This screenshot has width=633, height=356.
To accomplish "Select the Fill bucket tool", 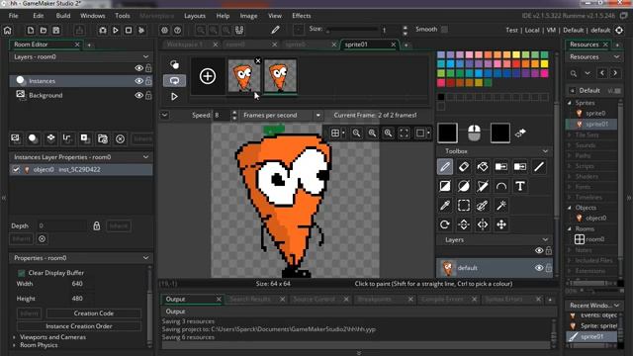I will coord(483,167).
